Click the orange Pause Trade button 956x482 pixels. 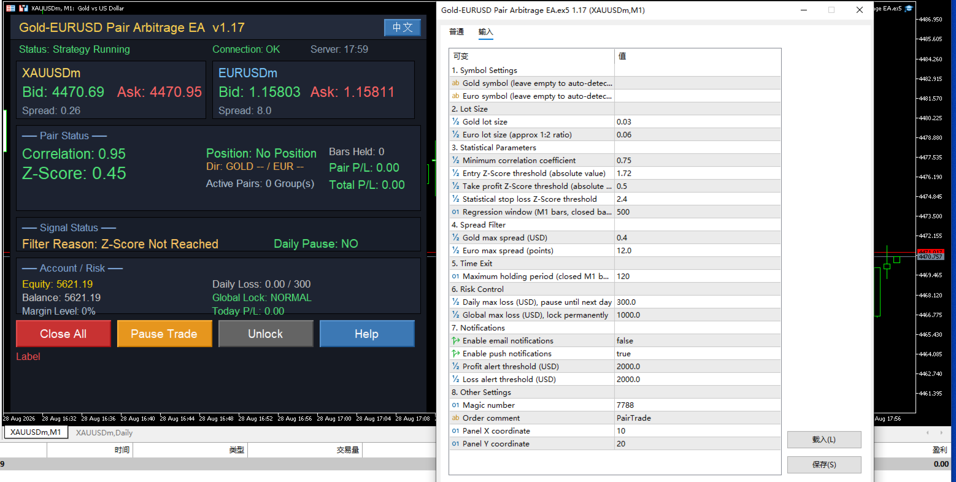pos(164,334)
